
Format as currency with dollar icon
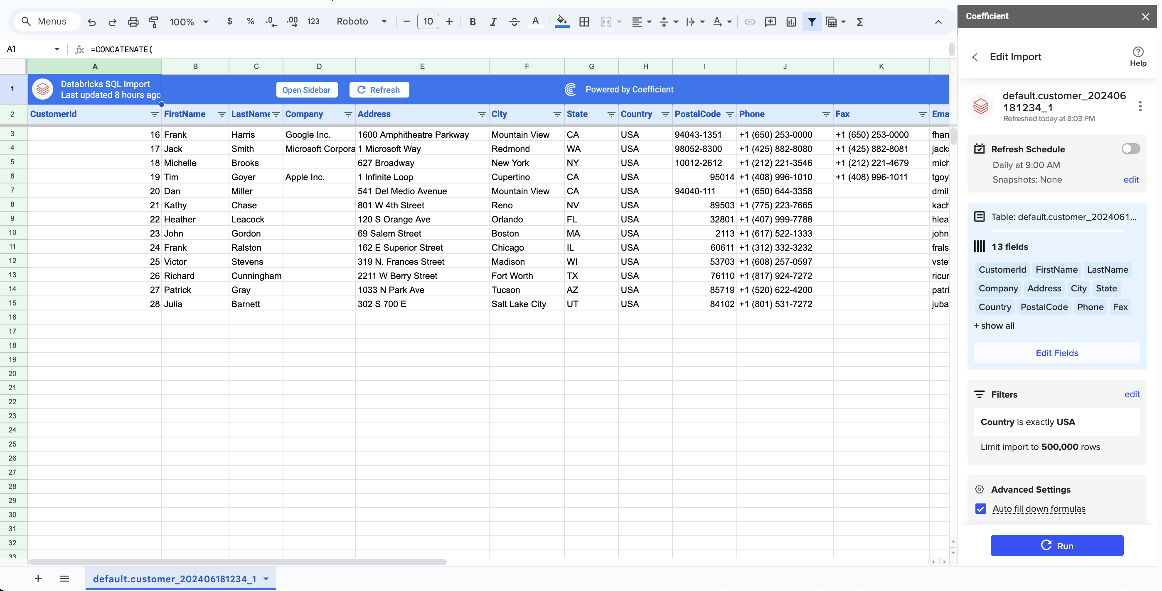(x=229, y=21)
